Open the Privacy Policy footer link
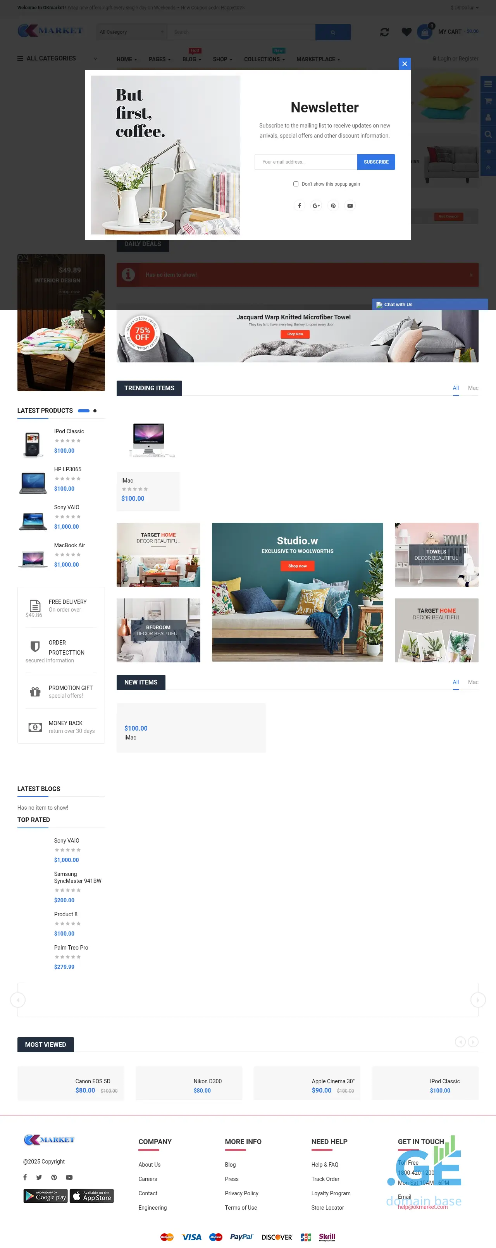 pyautogui.click(x=241, y=1193)
